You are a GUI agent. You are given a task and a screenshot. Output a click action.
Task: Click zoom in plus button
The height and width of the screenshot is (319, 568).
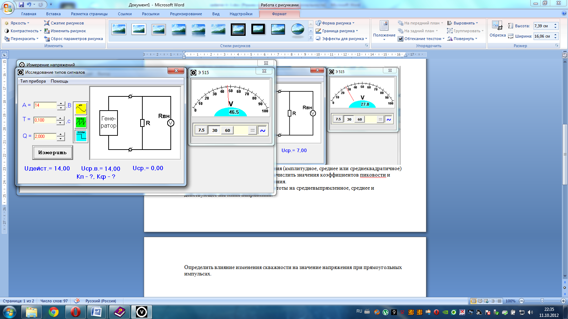tap(563, 301)
